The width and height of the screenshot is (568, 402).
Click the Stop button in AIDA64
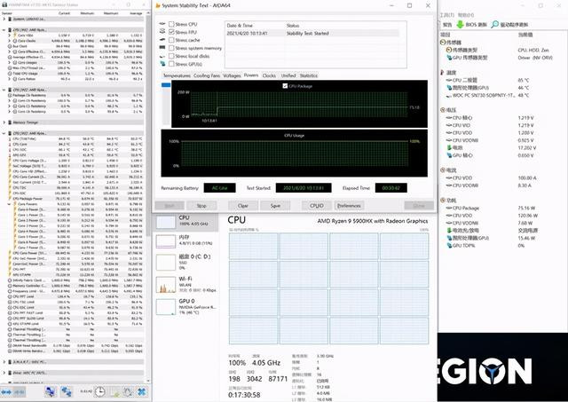pyautogui.click(x=201, y=206)
